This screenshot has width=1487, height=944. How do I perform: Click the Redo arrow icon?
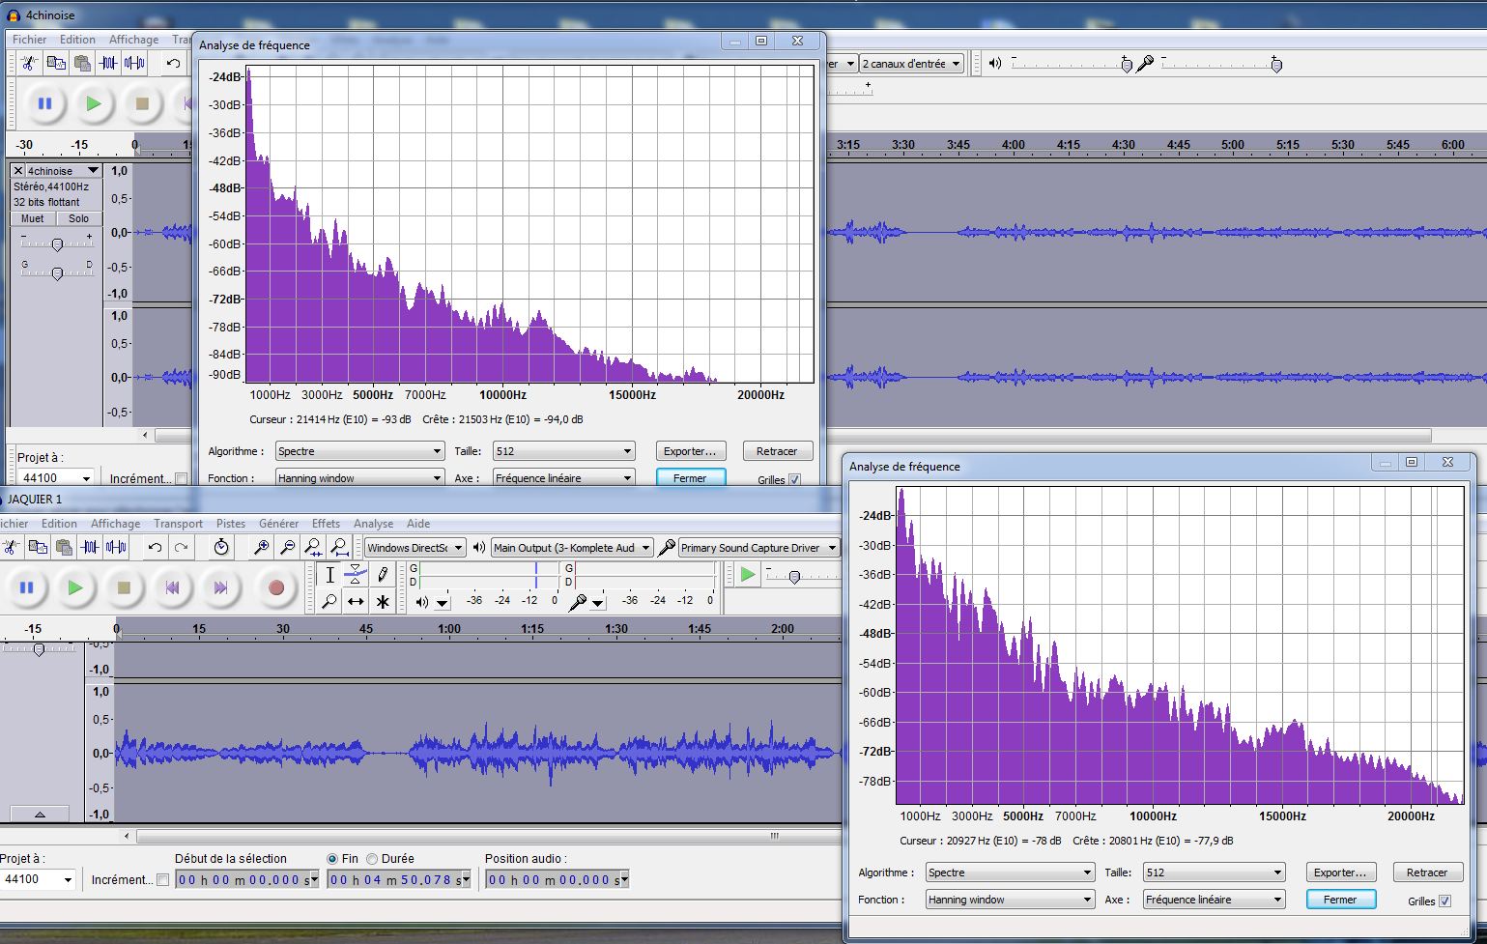tap(182, 548)
